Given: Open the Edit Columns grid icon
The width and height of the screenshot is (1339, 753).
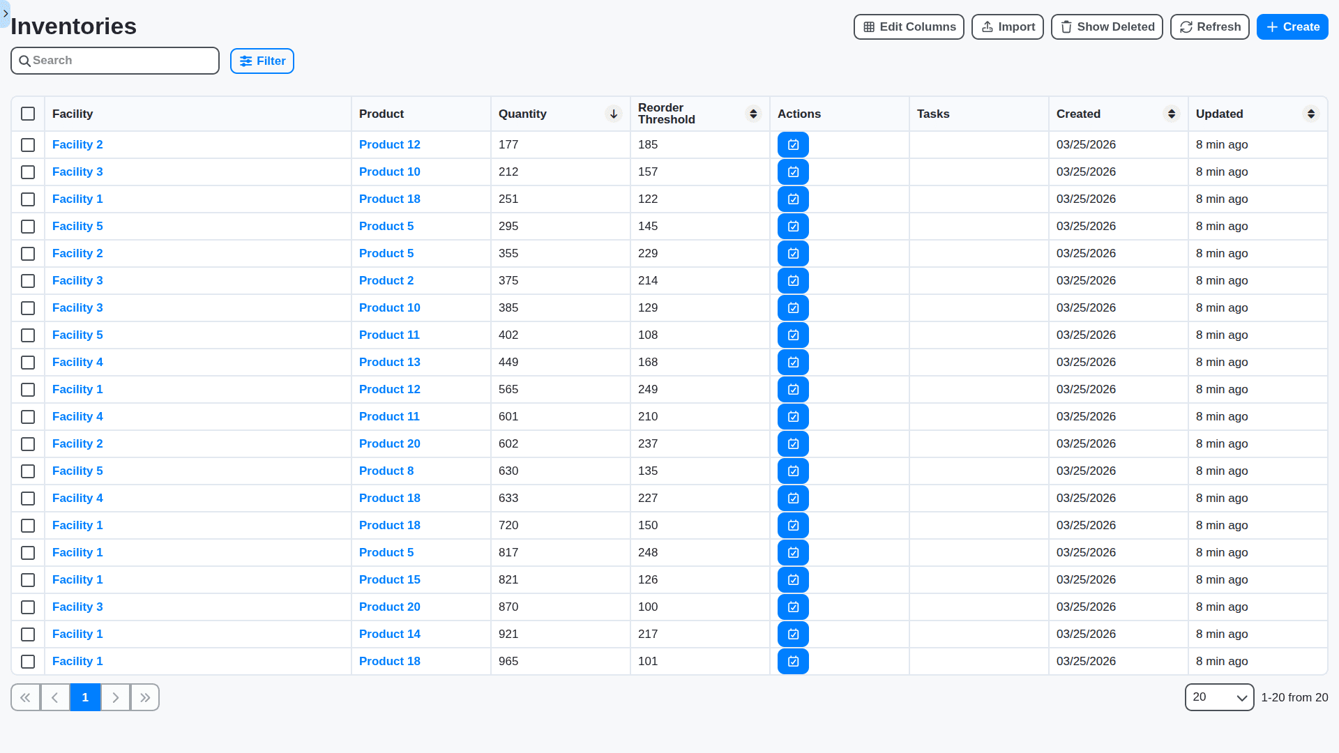Looking at the screenshot, I should pos(870,26).
